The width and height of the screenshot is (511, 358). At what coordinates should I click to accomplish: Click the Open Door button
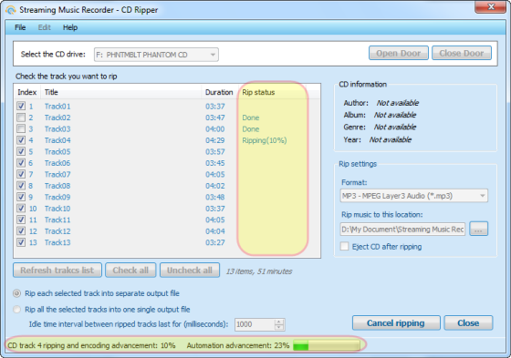click(399, 53)
